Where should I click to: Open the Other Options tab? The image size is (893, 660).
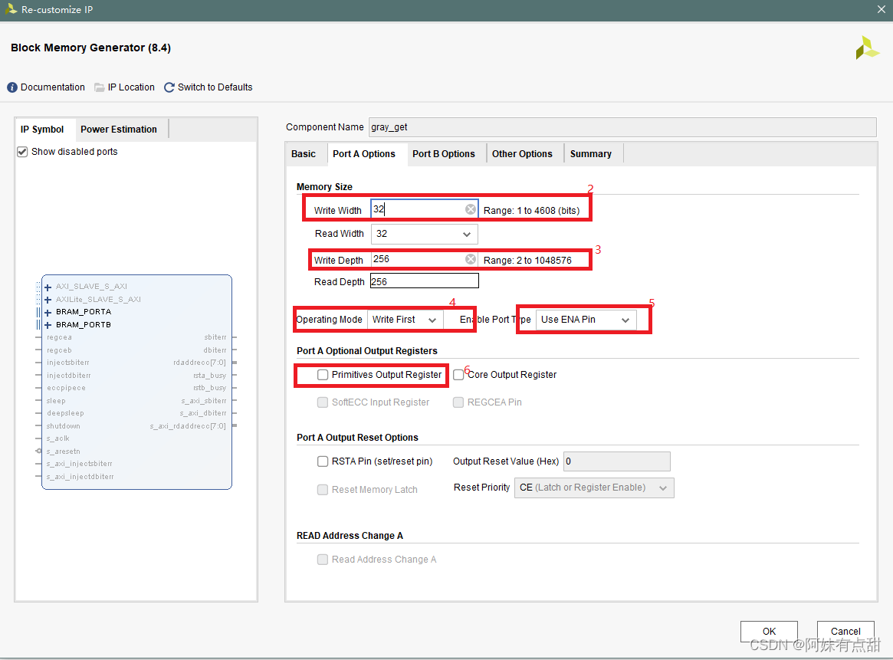[522, 154]
